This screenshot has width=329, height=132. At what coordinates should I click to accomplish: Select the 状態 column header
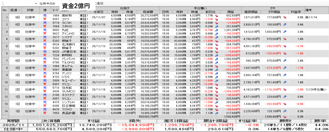[30, 10]
